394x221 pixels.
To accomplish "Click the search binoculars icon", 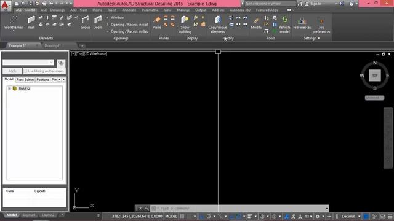I will tap(300, 4).
